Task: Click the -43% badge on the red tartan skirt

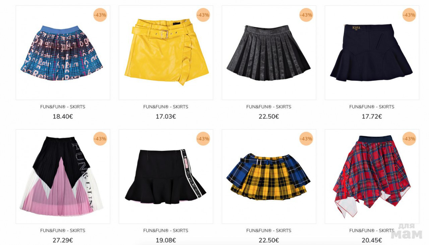Action: tap(409, 139)
